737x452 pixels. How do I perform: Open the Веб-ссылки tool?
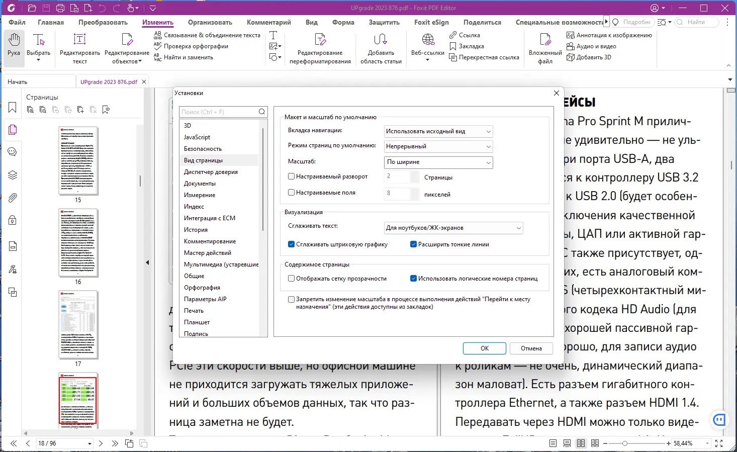pyautogui.click(x=428, y=47)
